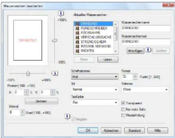Click the watermark list scroll-down arrow

(x=116, y=51)
